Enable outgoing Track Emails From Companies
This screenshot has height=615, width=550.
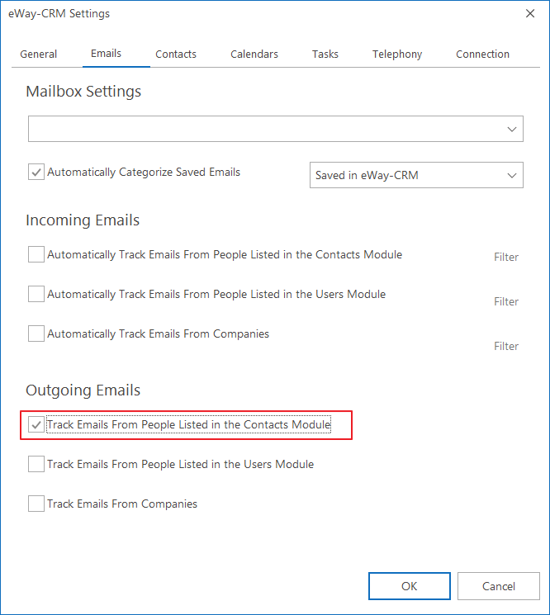pos(36,504)
